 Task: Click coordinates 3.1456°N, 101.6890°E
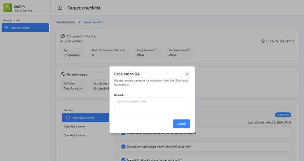click(280, 41)
